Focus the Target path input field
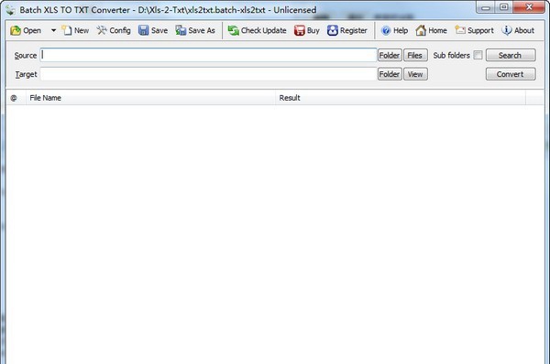The image size is (550, 364). pyautogui.click(x=208, y=74)
